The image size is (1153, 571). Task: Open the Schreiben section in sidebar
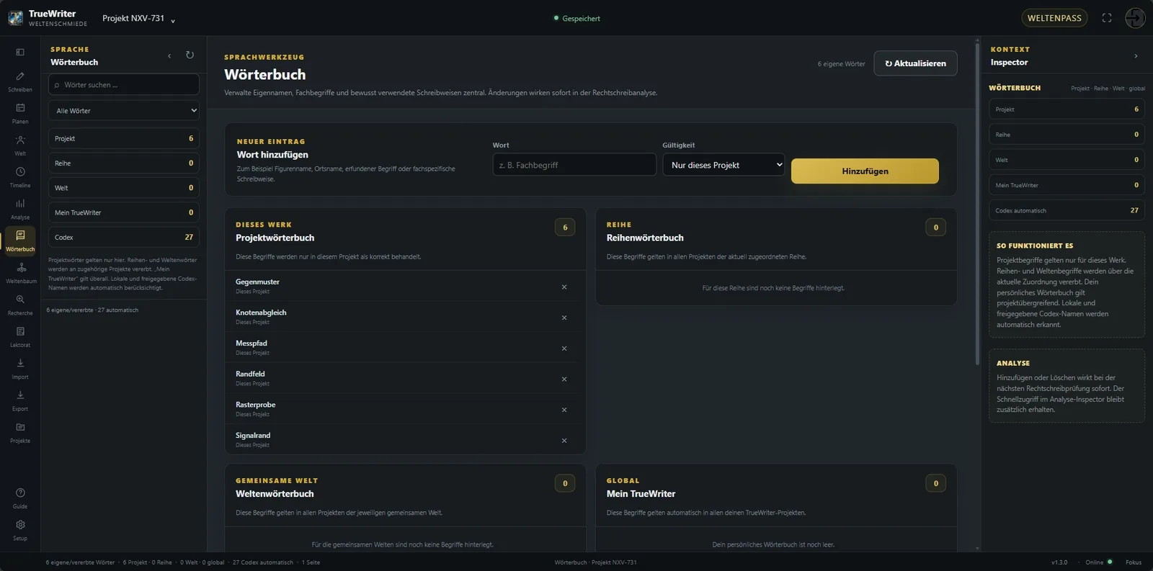click(x=20, y=82)
